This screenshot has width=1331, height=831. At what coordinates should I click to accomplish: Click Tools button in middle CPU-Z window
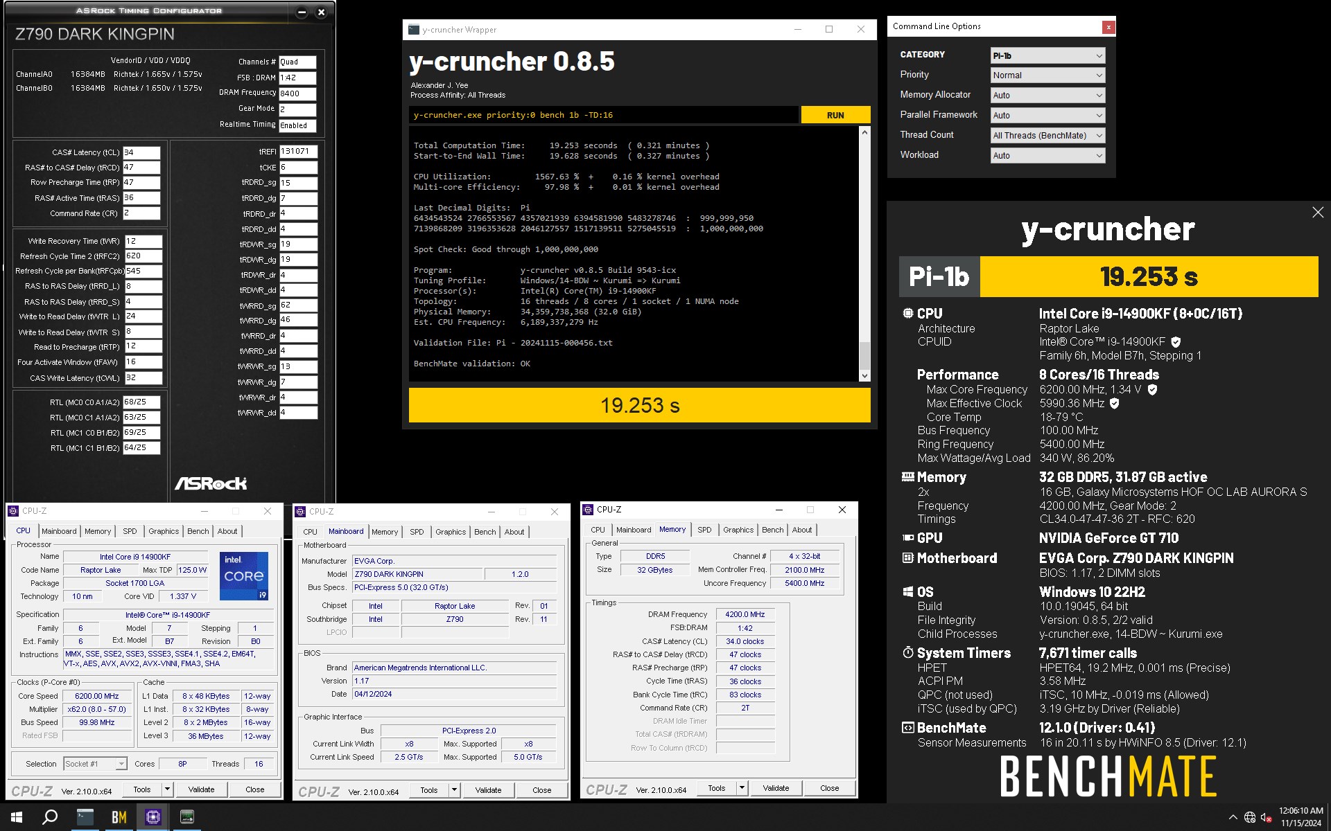pyautogui.click(x=429, y=790)
